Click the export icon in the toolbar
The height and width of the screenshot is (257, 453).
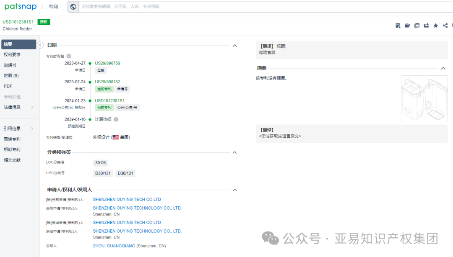point(426,25)
